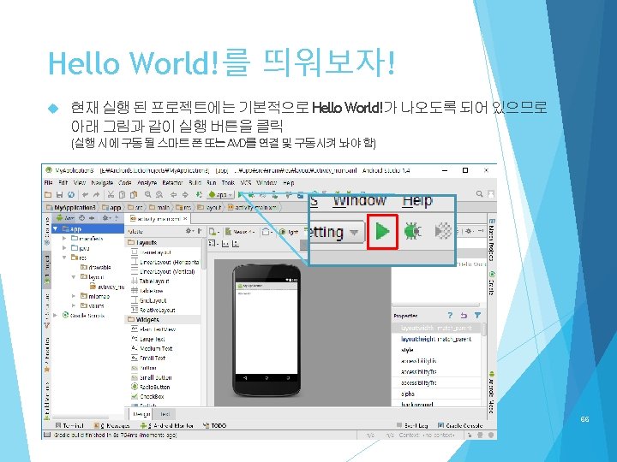Click the Cut scissors icon
The width and height of the screenshot is (617, 462).
pyautogui.click(x=111, y=194)
